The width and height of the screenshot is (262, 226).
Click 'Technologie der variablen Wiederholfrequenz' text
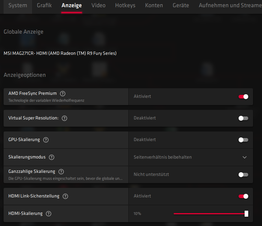(x=46, y=101)
